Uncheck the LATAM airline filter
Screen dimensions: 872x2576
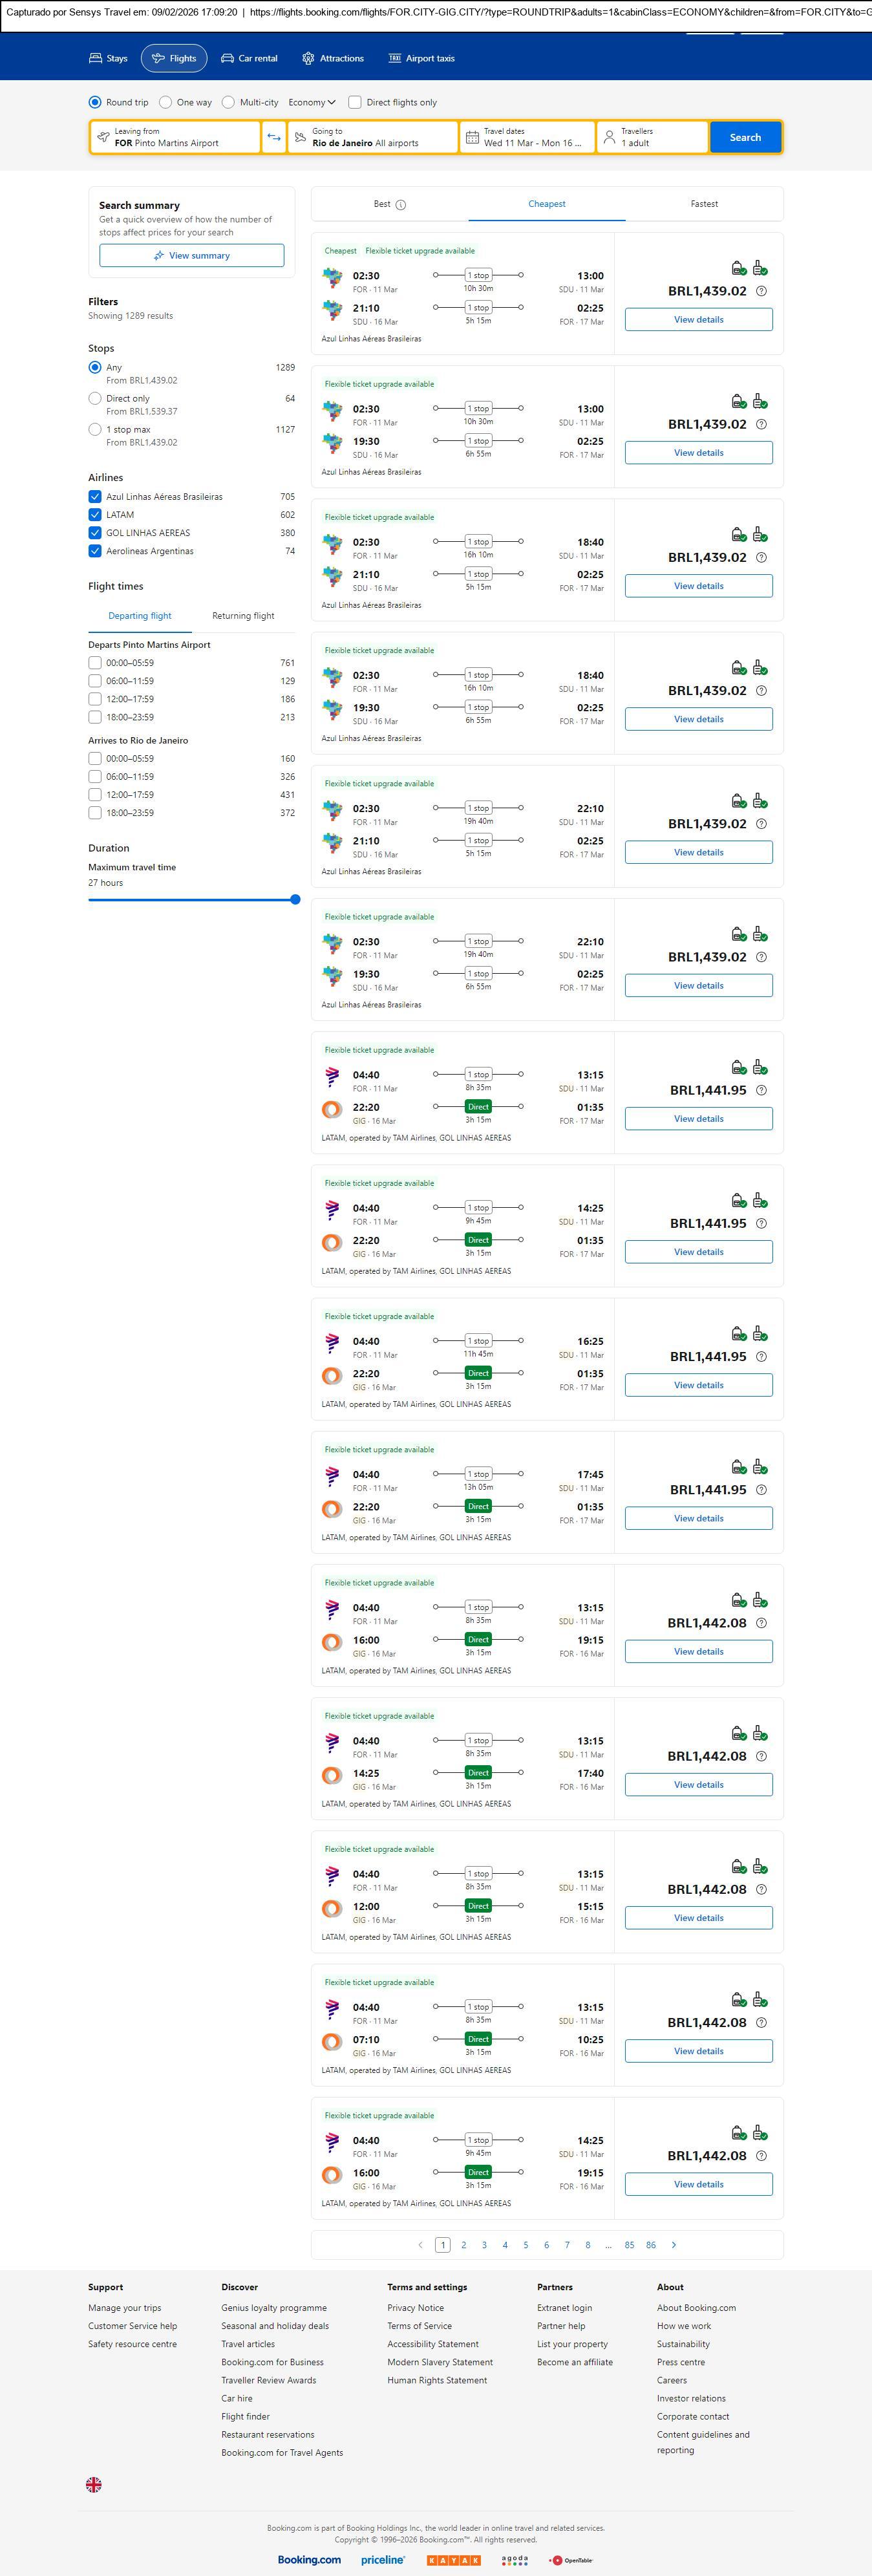(x=95, y=515)
